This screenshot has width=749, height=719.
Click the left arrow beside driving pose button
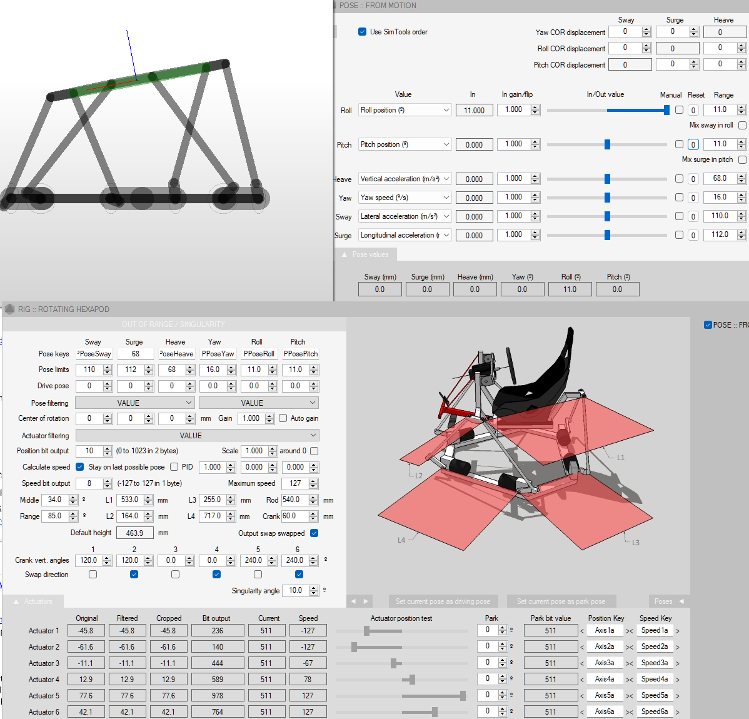[x=353, y=601]
